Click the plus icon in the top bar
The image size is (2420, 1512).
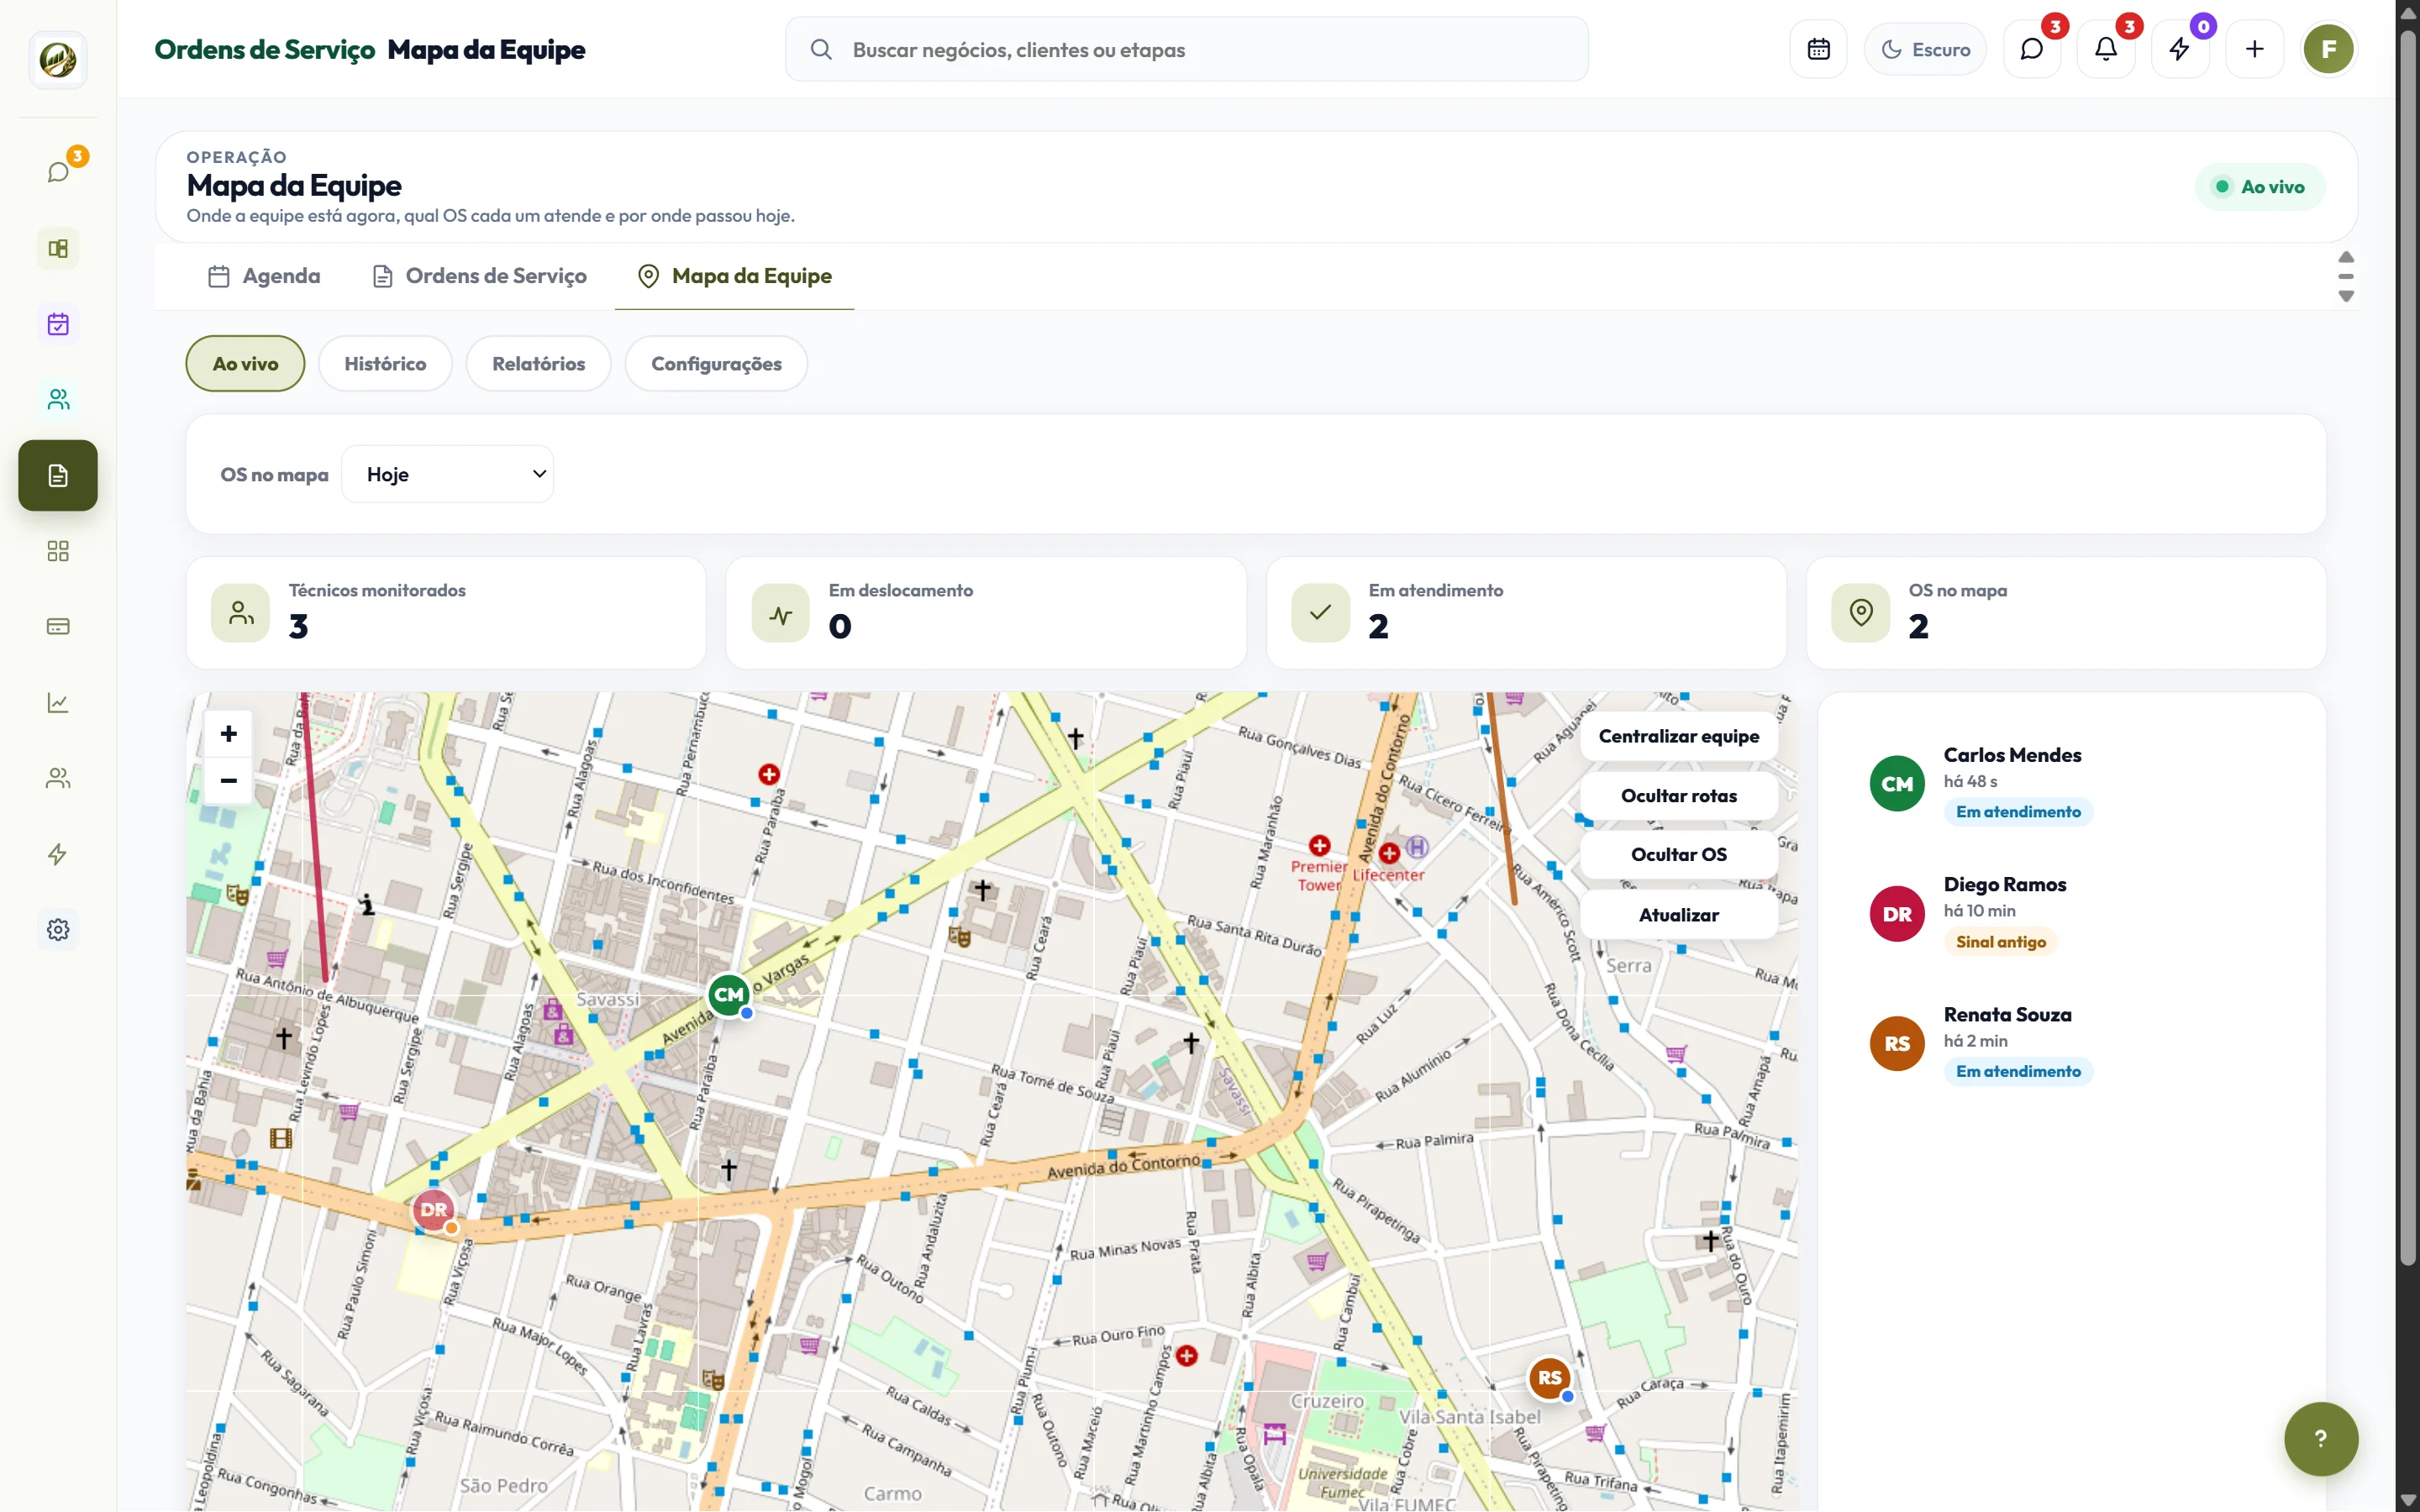pyautogui.click(x=2254, y=49)
